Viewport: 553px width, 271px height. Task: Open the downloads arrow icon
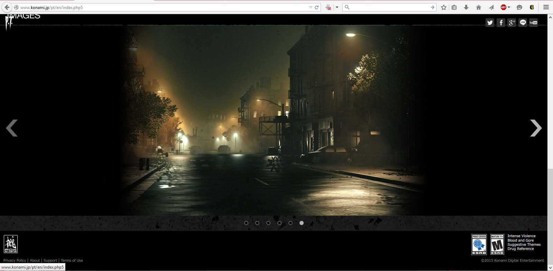coord(466,7)
